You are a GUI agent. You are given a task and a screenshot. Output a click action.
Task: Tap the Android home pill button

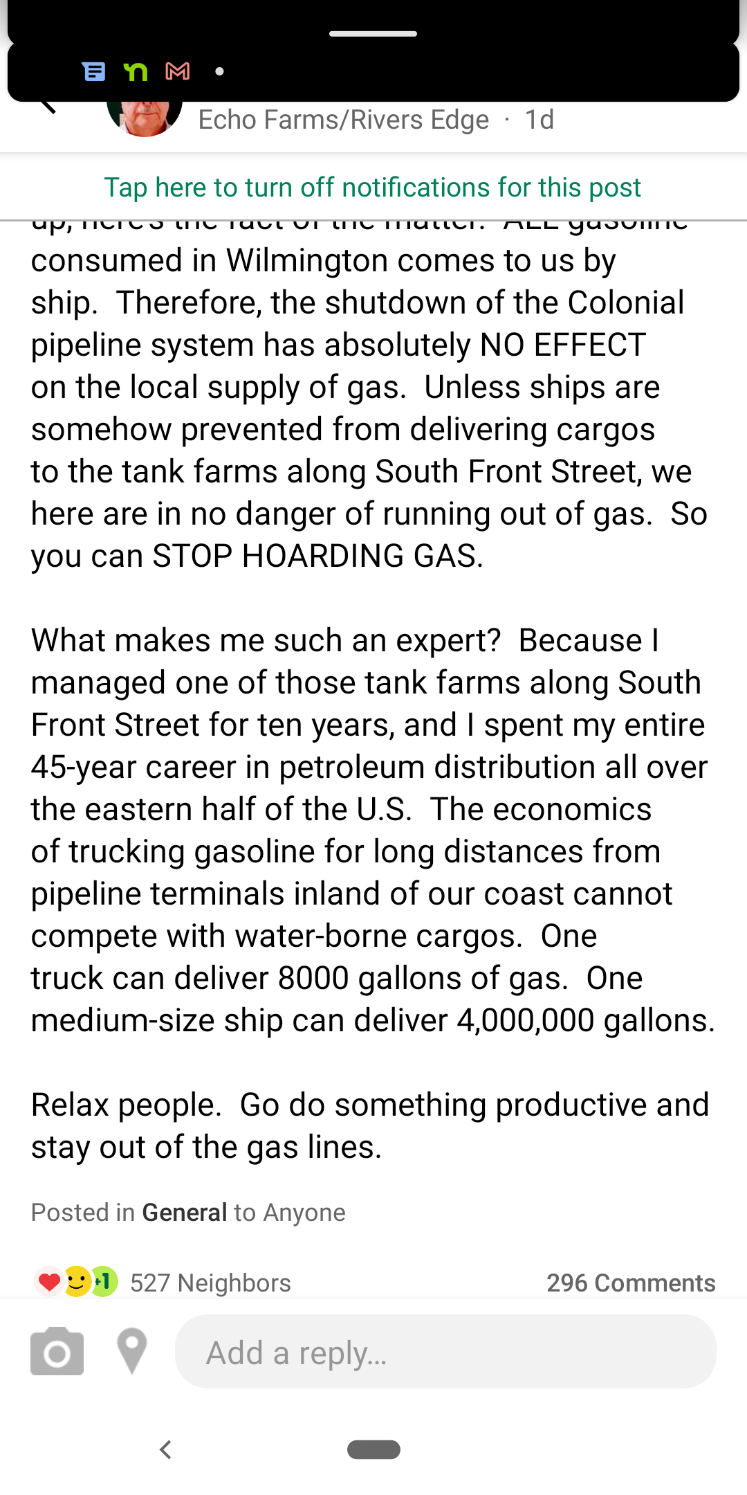point(373,1449)
